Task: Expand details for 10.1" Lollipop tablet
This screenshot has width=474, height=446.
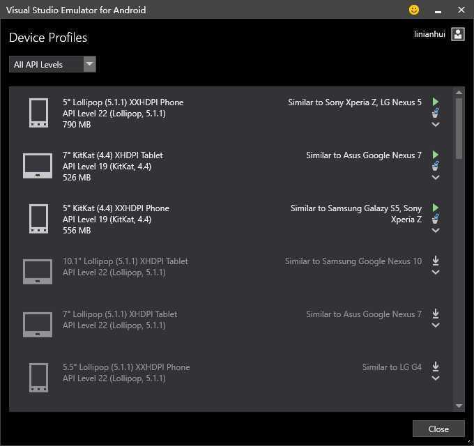Action: tap(436, 272)
